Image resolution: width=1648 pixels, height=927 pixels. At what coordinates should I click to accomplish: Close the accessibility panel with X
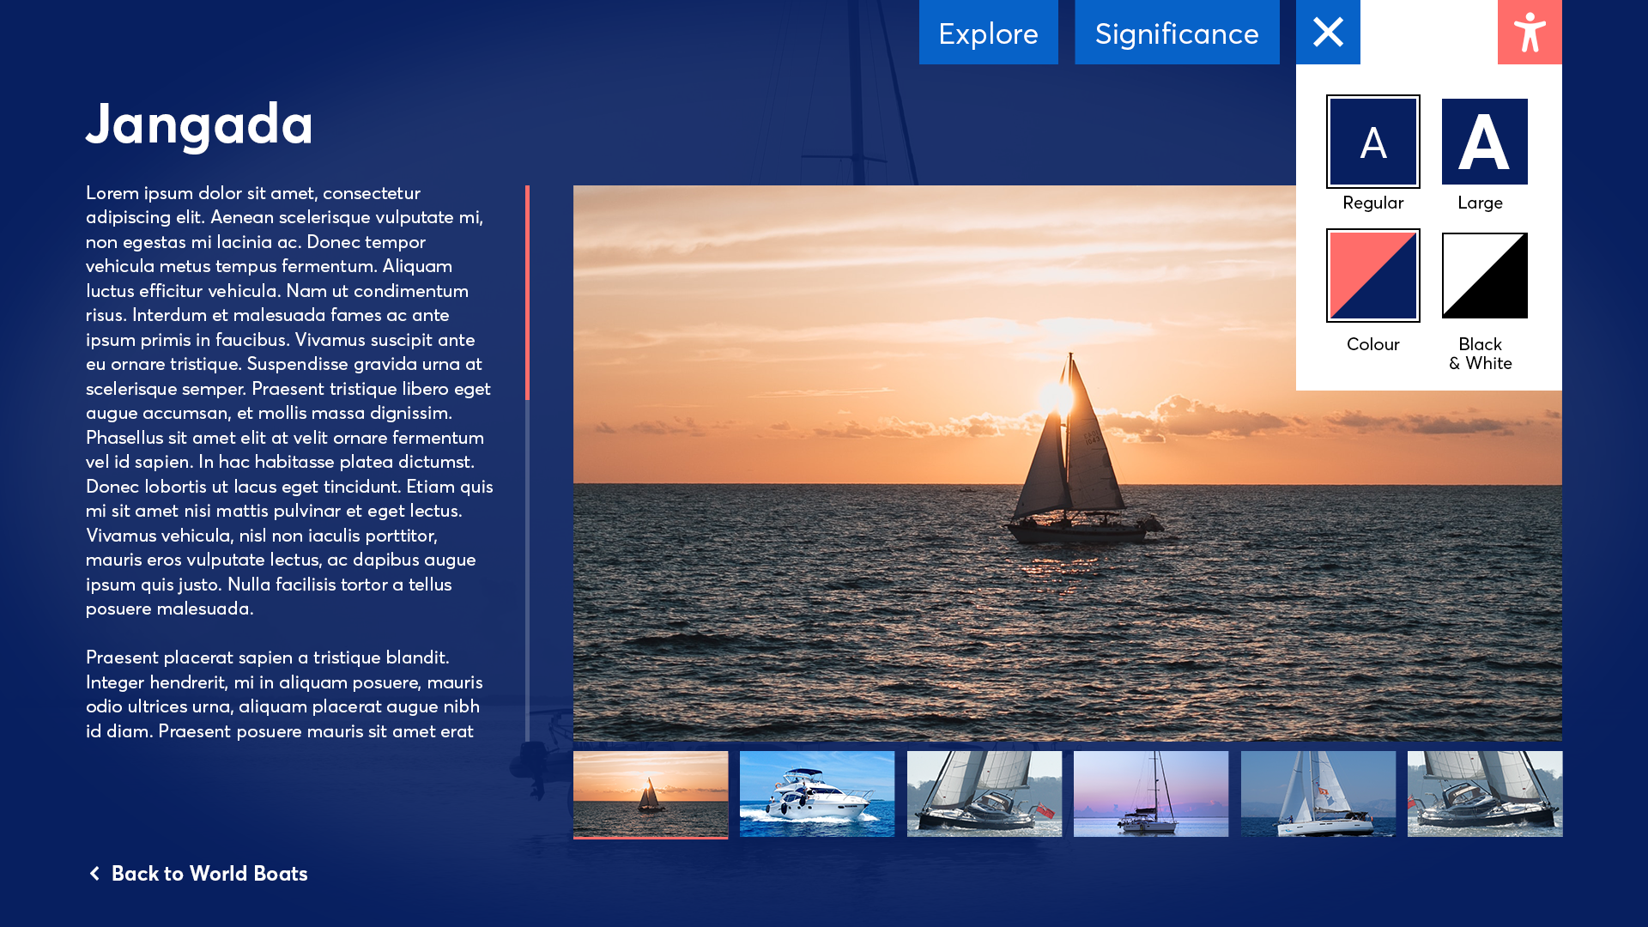tap(1327, 33)
